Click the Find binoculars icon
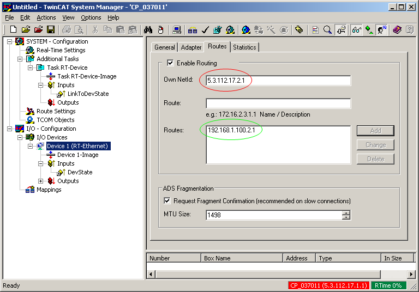Viewport: 419px width, 292px height. (148, 29)
